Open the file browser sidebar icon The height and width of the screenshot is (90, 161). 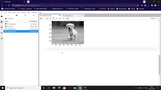tap(2, 16)
